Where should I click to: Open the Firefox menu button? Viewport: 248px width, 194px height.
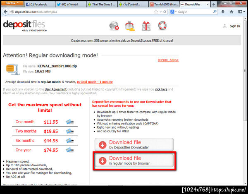[12, 3]
